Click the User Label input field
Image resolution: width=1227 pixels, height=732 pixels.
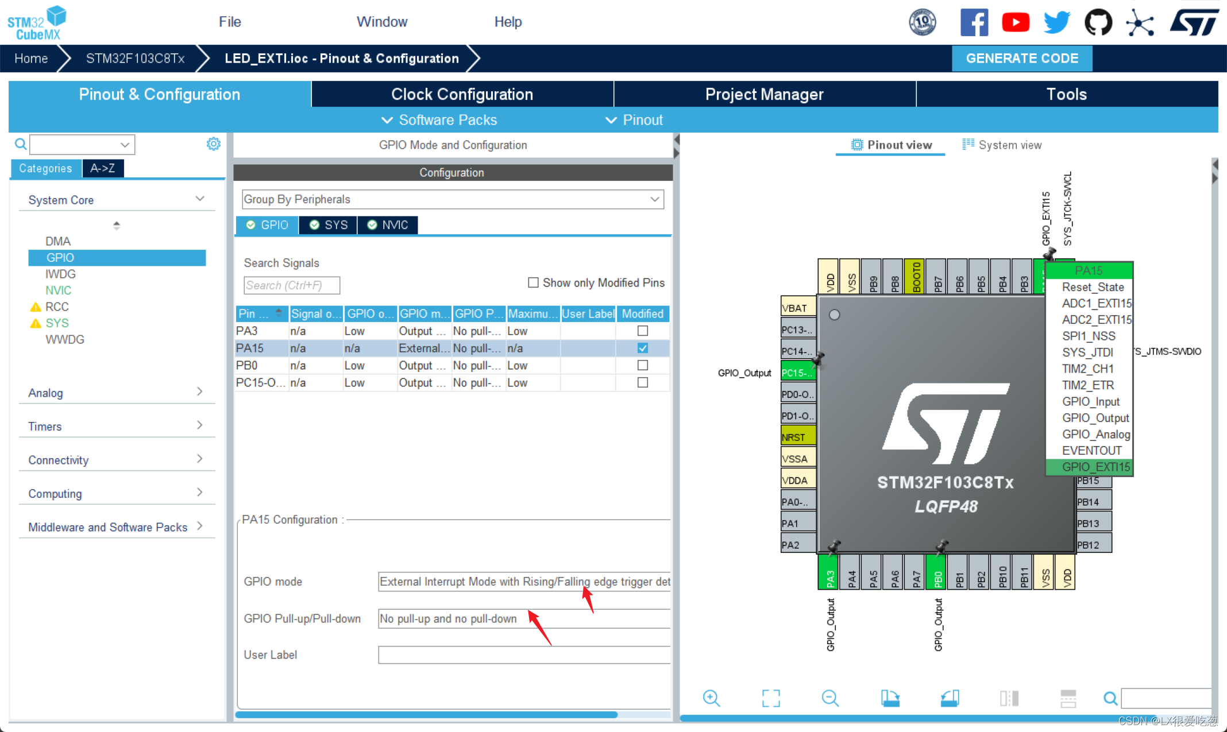524,655
